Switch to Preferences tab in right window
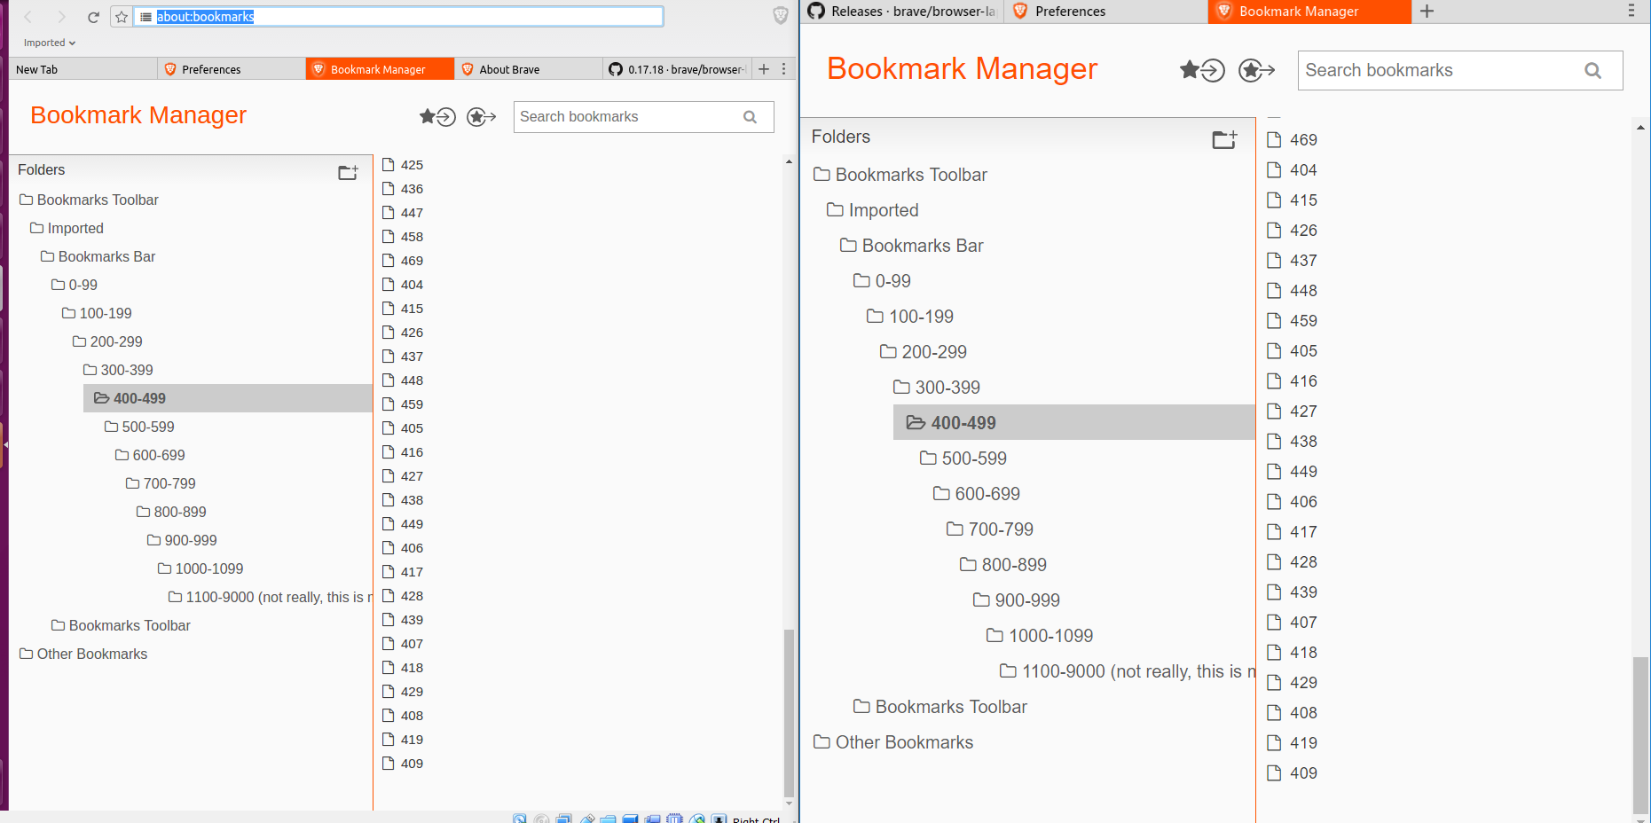The width and height of the screenshot is (1651, 823). click(x=1105, y=12)
